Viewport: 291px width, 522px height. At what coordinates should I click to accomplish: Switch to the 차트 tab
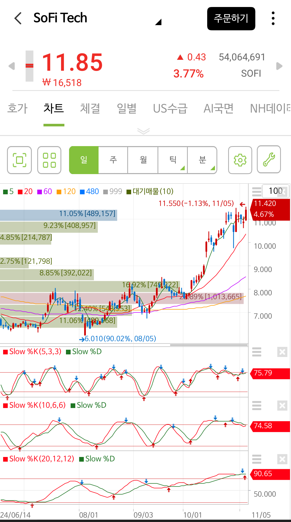(54, 108)
